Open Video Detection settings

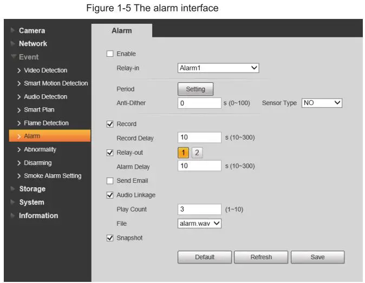(x=45, y=70)
